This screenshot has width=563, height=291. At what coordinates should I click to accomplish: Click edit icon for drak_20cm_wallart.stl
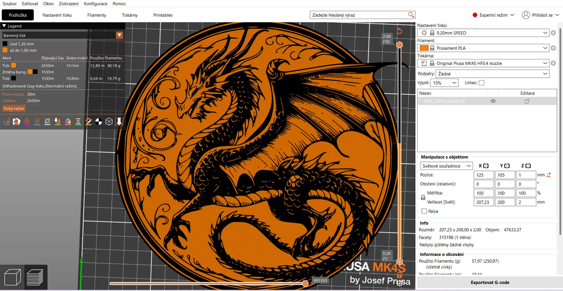tap(527, 101)
